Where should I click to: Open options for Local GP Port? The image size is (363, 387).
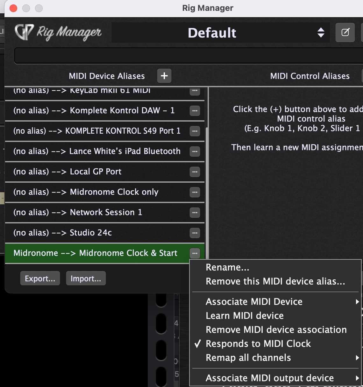point(195,172)
